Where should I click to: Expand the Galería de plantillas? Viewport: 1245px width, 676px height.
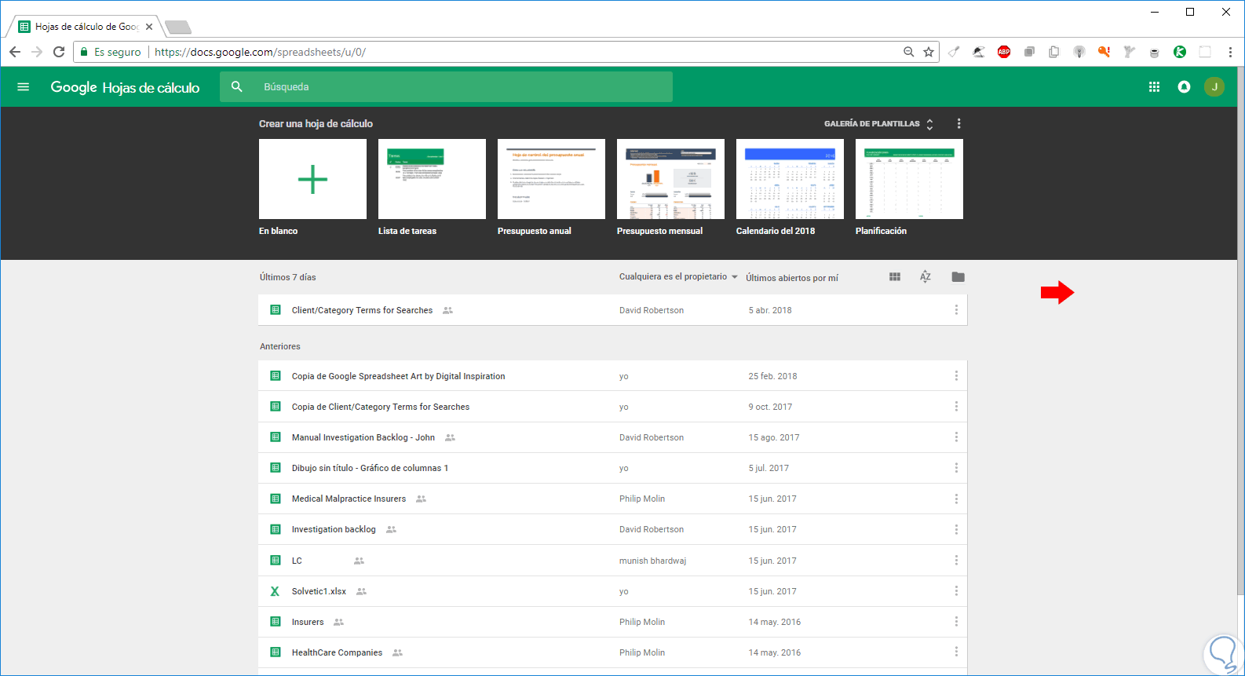click(879, 124)
